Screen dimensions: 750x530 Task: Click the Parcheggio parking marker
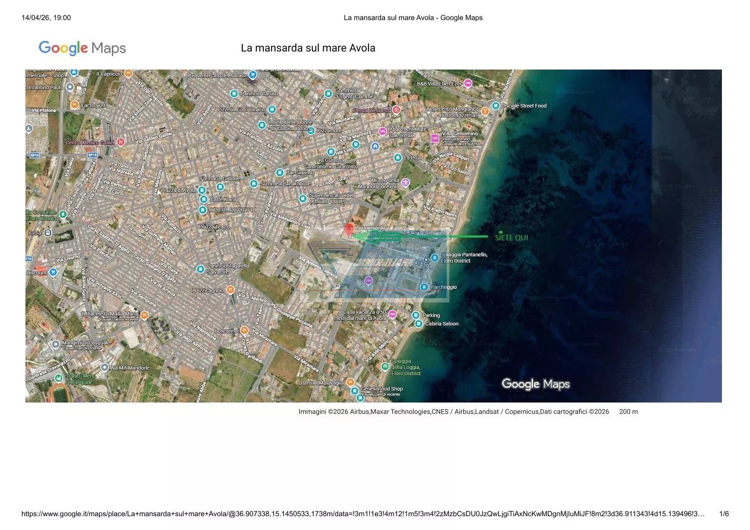click(424, 287)
